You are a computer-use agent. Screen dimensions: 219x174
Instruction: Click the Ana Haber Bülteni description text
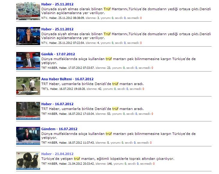(93, 84)
